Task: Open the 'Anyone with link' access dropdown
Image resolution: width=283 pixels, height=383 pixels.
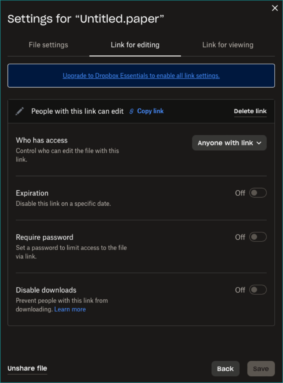Action: pos(229,143)
